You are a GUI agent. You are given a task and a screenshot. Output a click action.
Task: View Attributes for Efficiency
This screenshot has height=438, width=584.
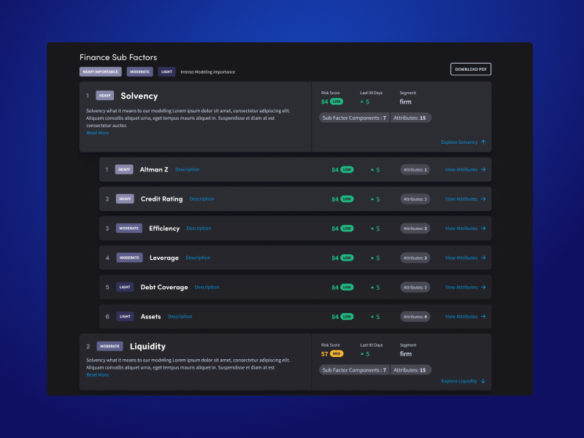[x=461, y=228]
